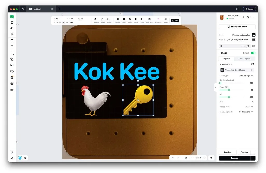Click the Color separation tool
The width and height of the screenshot is (266, 173).
(149, 20)
